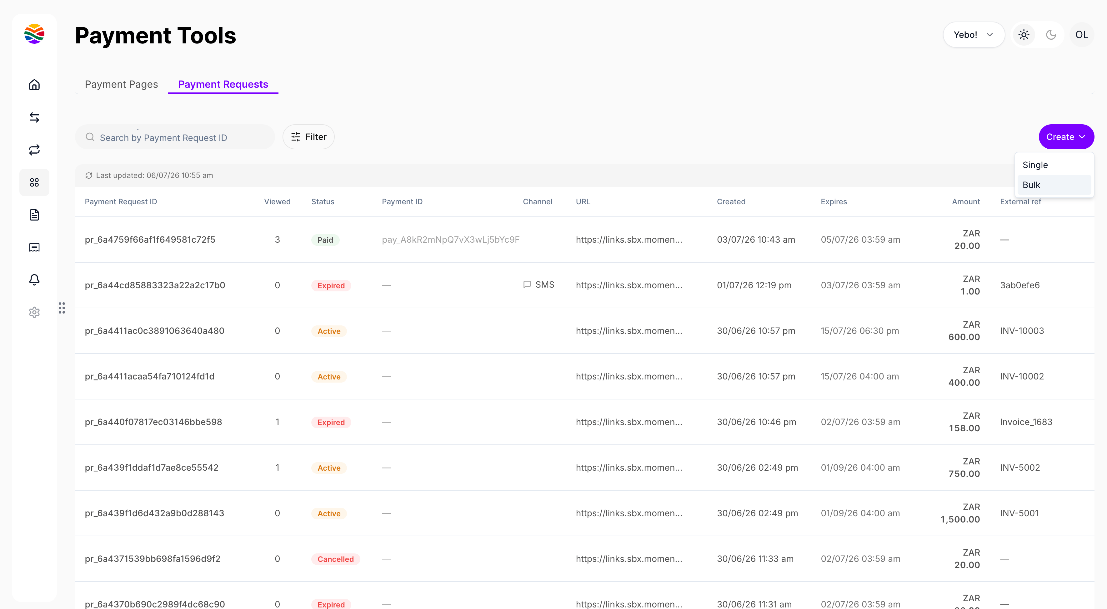The image size is (1107, 609).
Task: Open request pr_6a4411acaa54fa710124fd1d
Action: (149, 376)
